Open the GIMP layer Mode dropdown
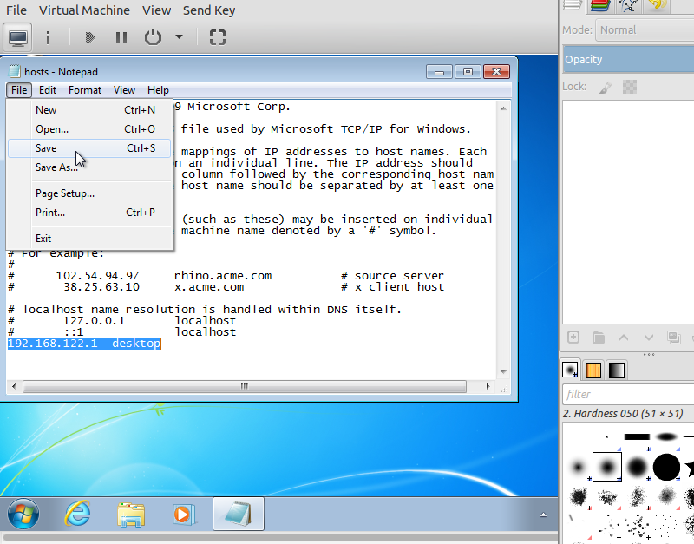 click(x=644, y=29)
